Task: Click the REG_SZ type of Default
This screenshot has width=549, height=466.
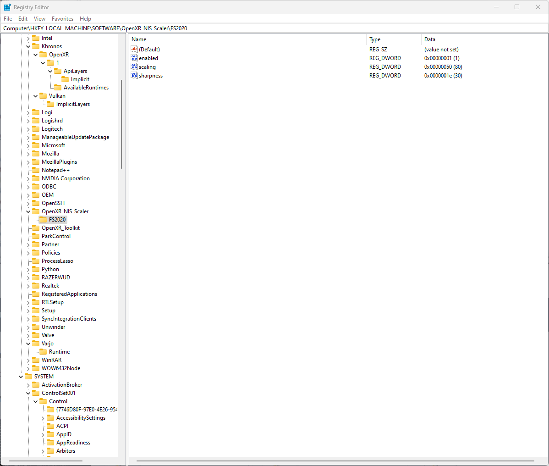Action: click(x=378, y=50)
